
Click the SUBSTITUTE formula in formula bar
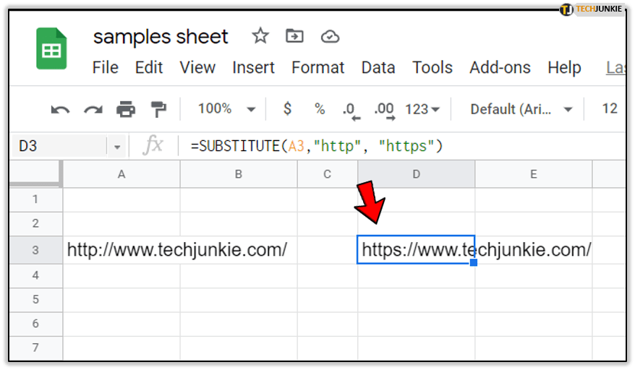click(317, 146)
